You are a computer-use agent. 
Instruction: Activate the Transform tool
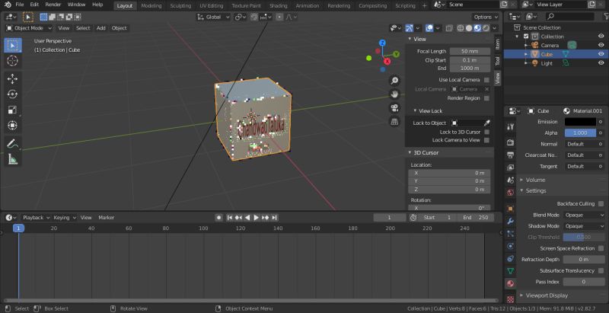[13, 126]
